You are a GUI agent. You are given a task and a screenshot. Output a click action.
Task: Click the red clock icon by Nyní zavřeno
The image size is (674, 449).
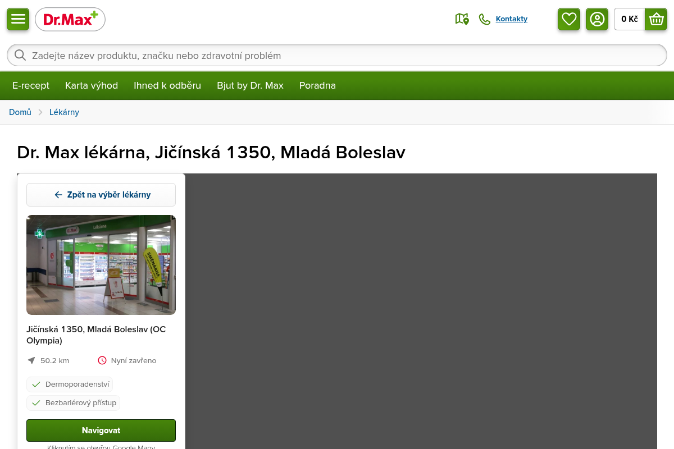[102, 360]
